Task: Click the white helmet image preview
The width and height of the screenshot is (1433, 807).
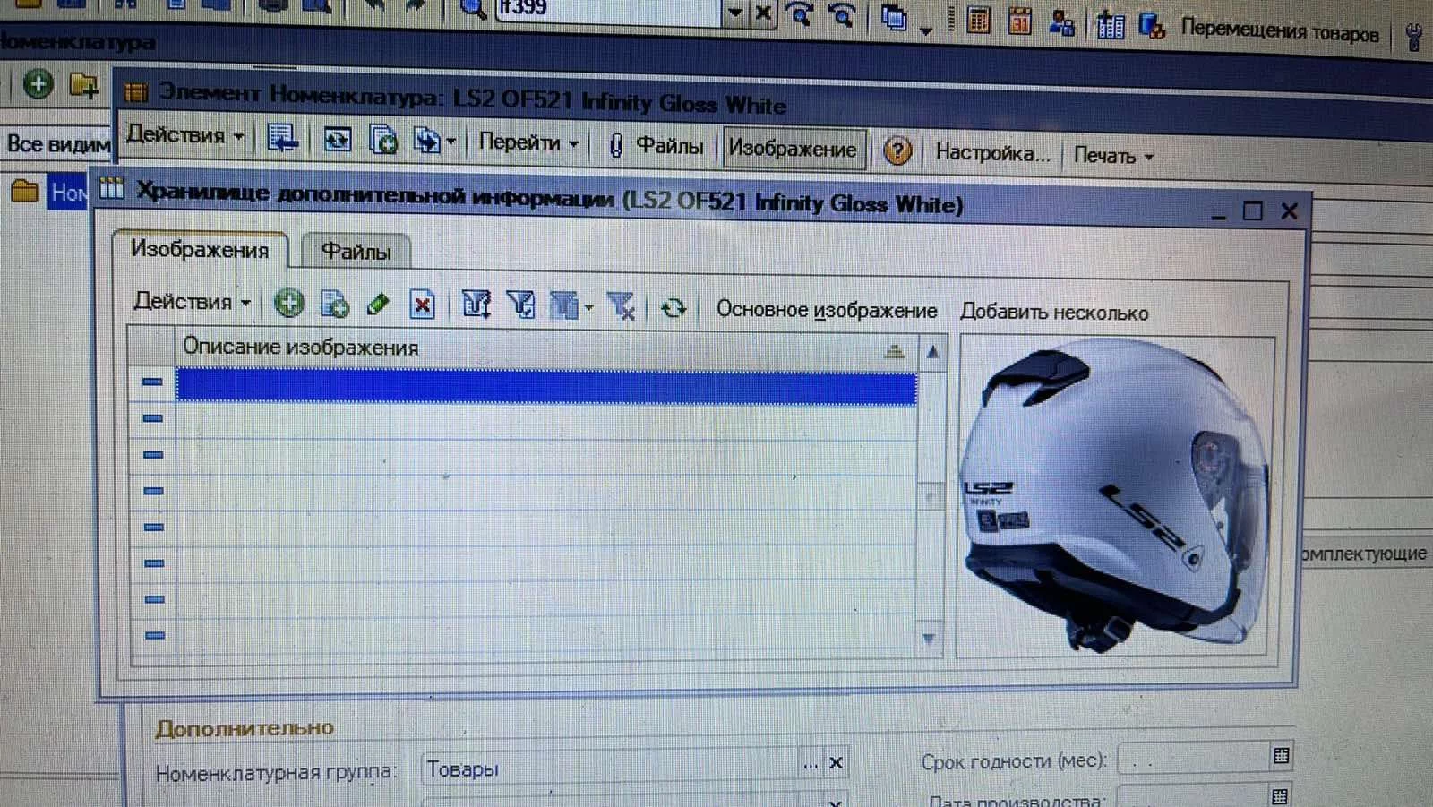Action: (1115, 497)
